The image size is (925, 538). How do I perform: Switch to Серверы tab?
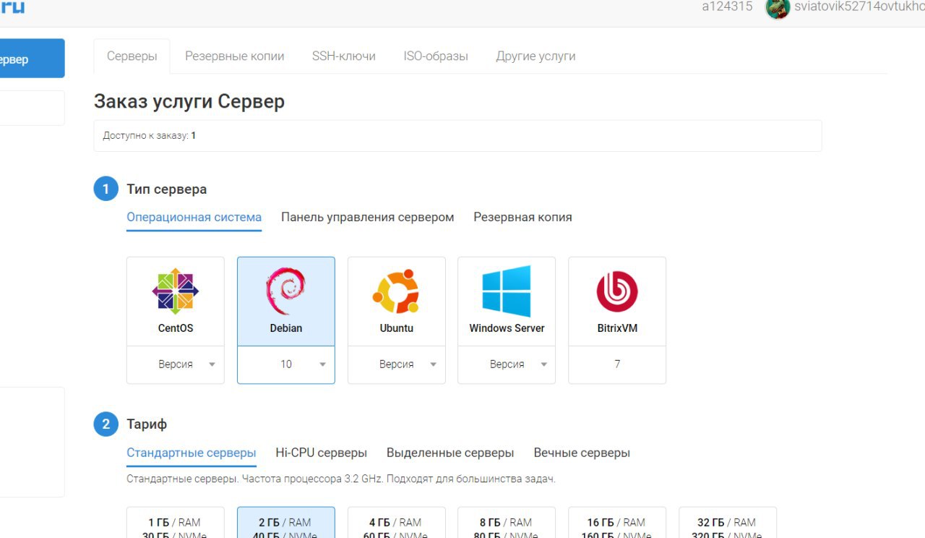[x=132, y=56]
